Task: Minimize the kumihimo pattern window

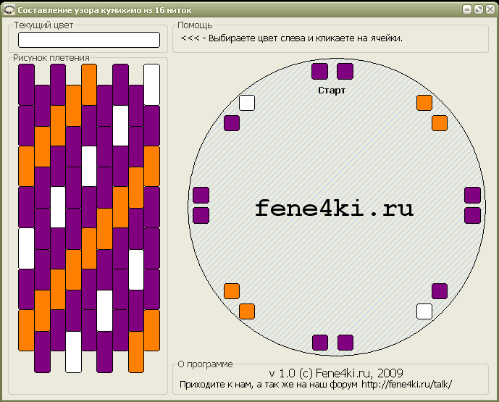Action: tap(466, 9)
